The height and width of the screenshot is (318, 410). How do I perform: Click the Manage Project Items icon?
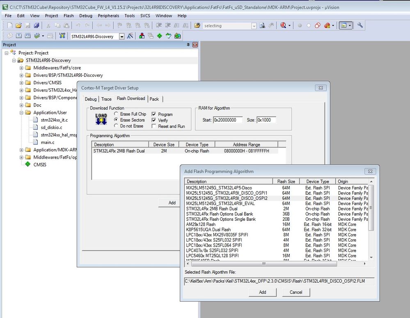[142, 36]
